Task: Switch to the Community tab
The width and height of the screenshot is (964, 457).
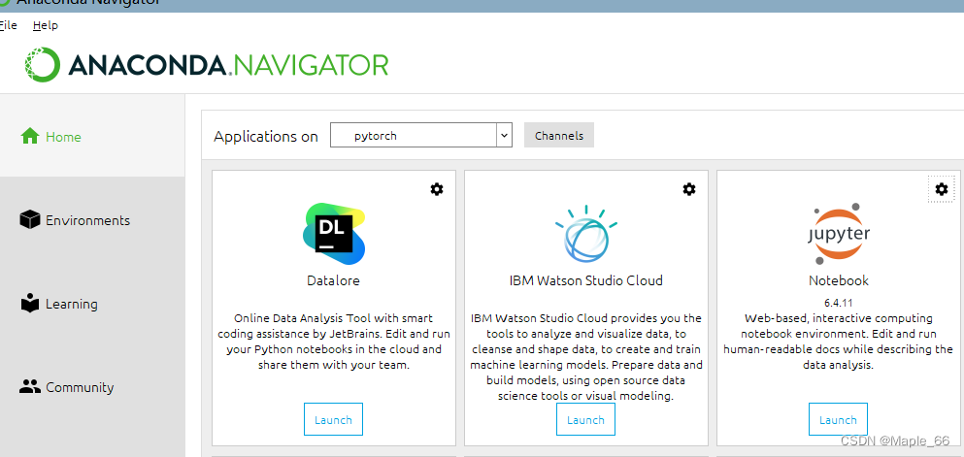Action: pos(92,387)
